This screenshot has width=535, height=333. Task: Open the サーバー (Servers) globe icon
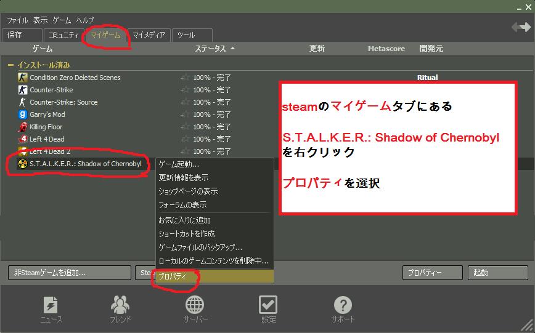195,304
